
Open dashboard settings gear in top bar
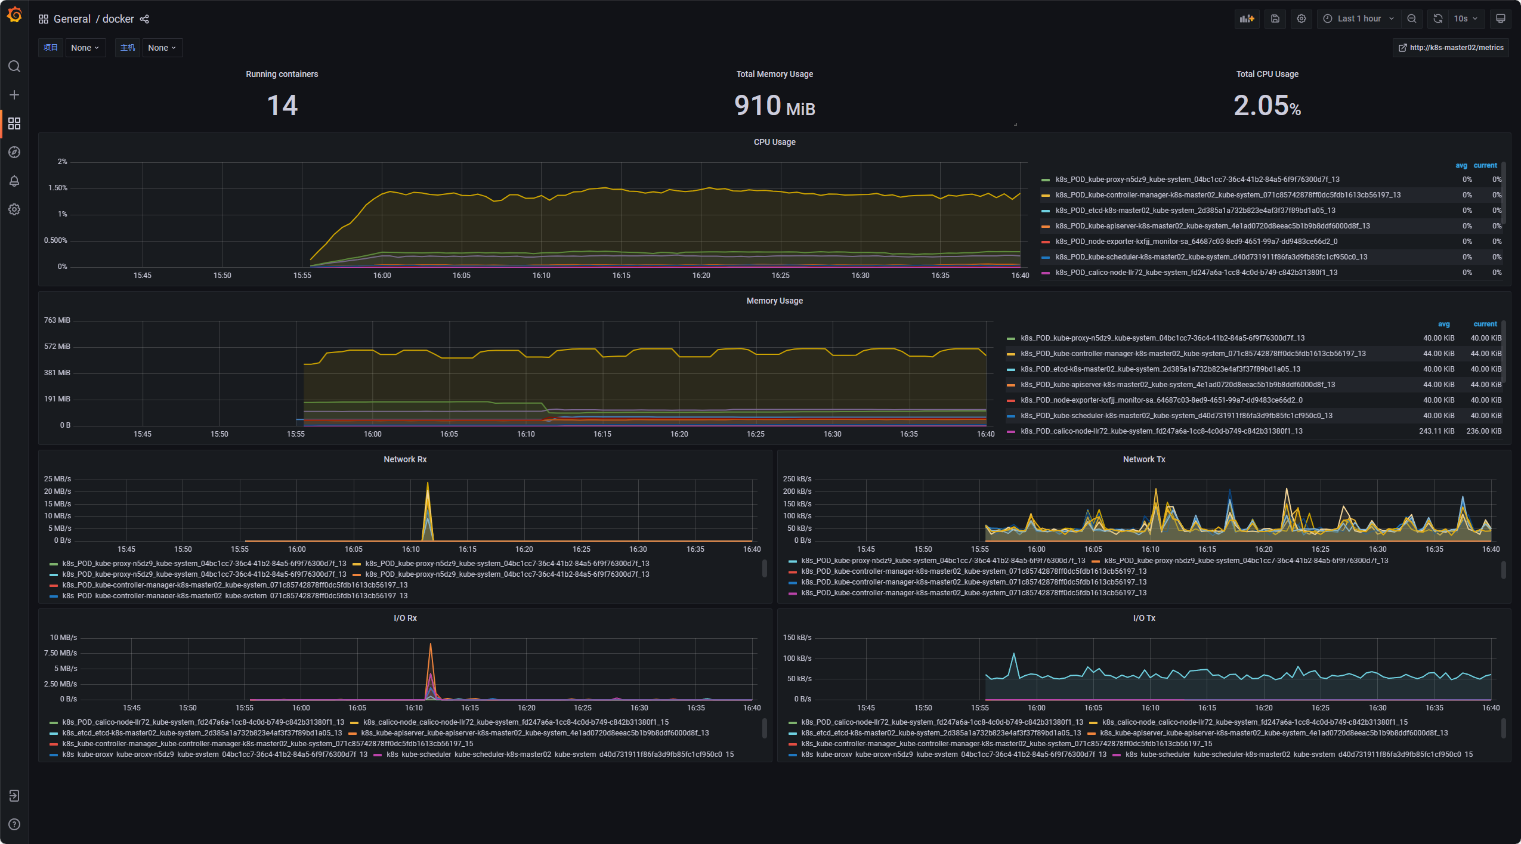(1301, 18)
